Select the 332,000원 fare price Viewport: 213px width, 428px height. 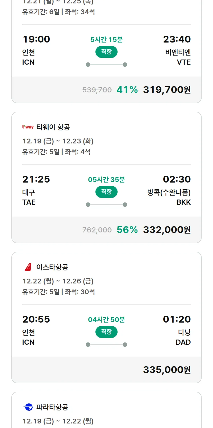[167, 230]
